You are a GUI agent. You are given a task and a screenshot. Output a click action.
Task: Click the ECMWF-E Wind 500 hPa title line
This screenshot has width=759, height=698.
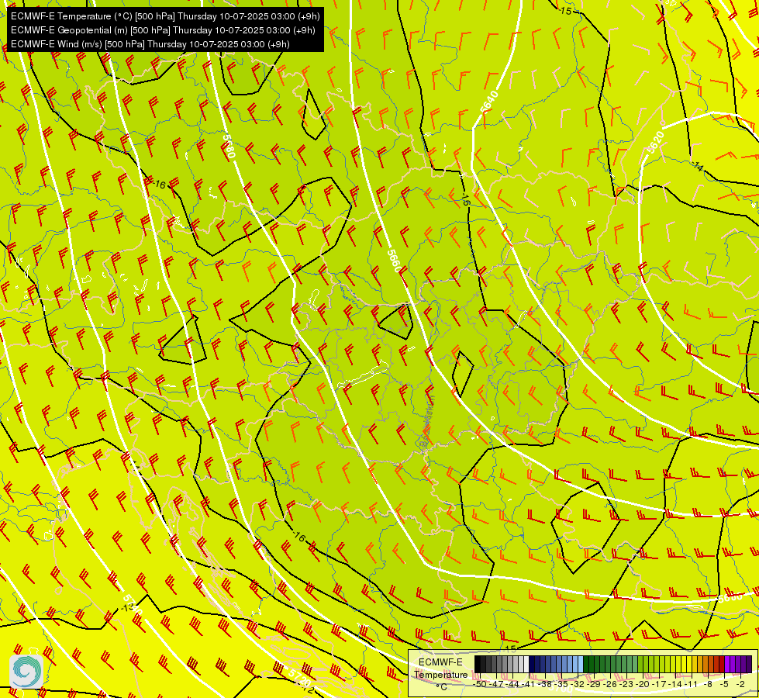click(150, 44)
